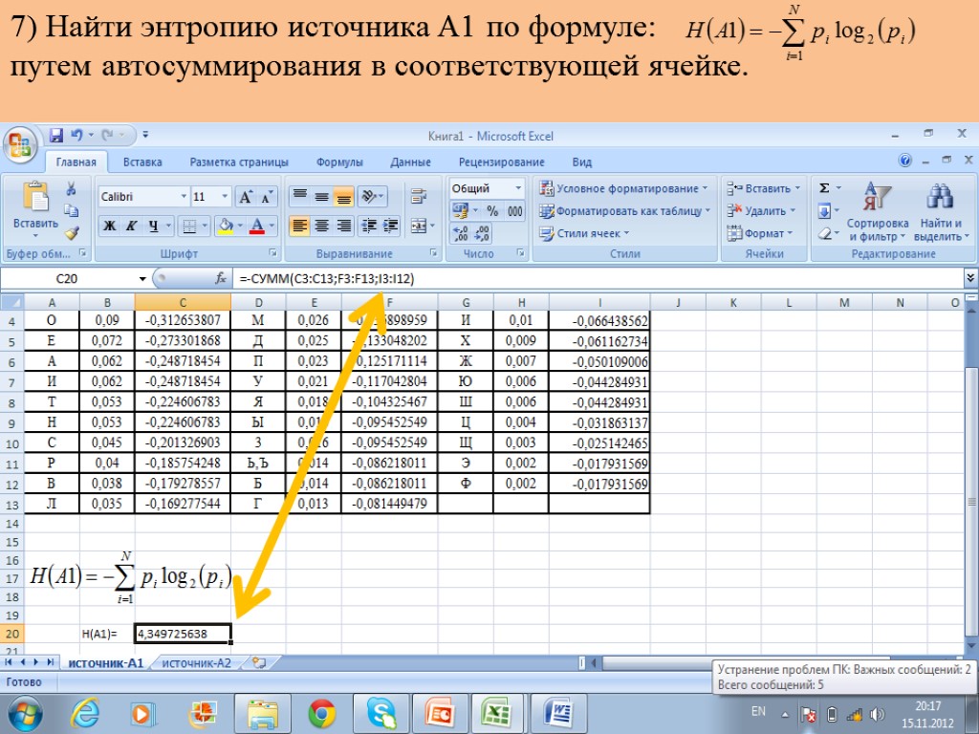Screen dimensions: 979x734
Task: Apply the yellow fill color bucket
Action: pos(225,226)
